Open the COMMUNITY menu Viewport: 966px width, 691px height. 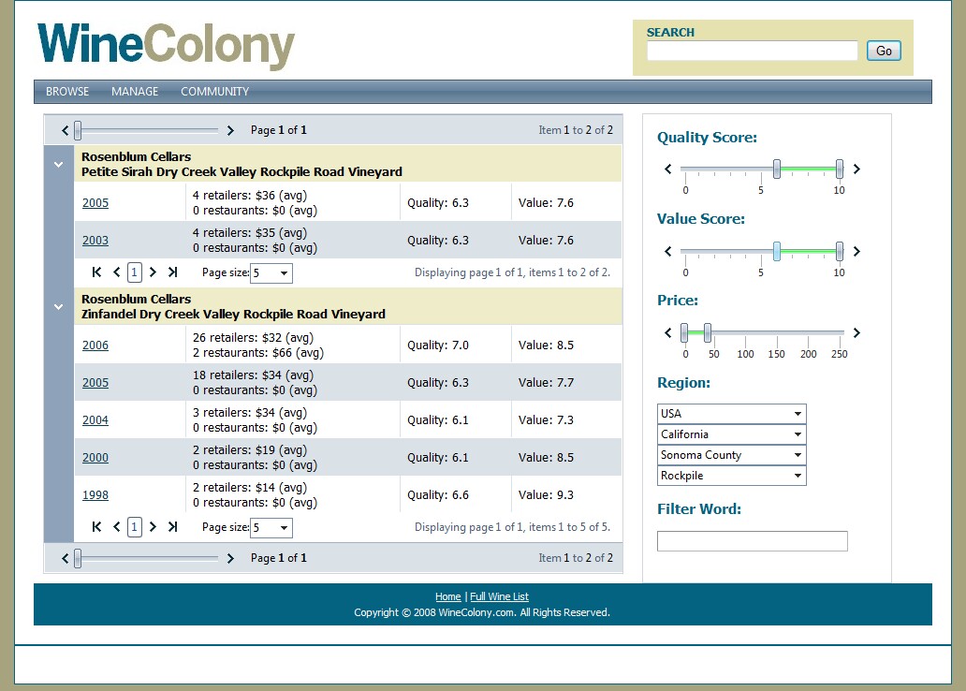coord(215,91)
